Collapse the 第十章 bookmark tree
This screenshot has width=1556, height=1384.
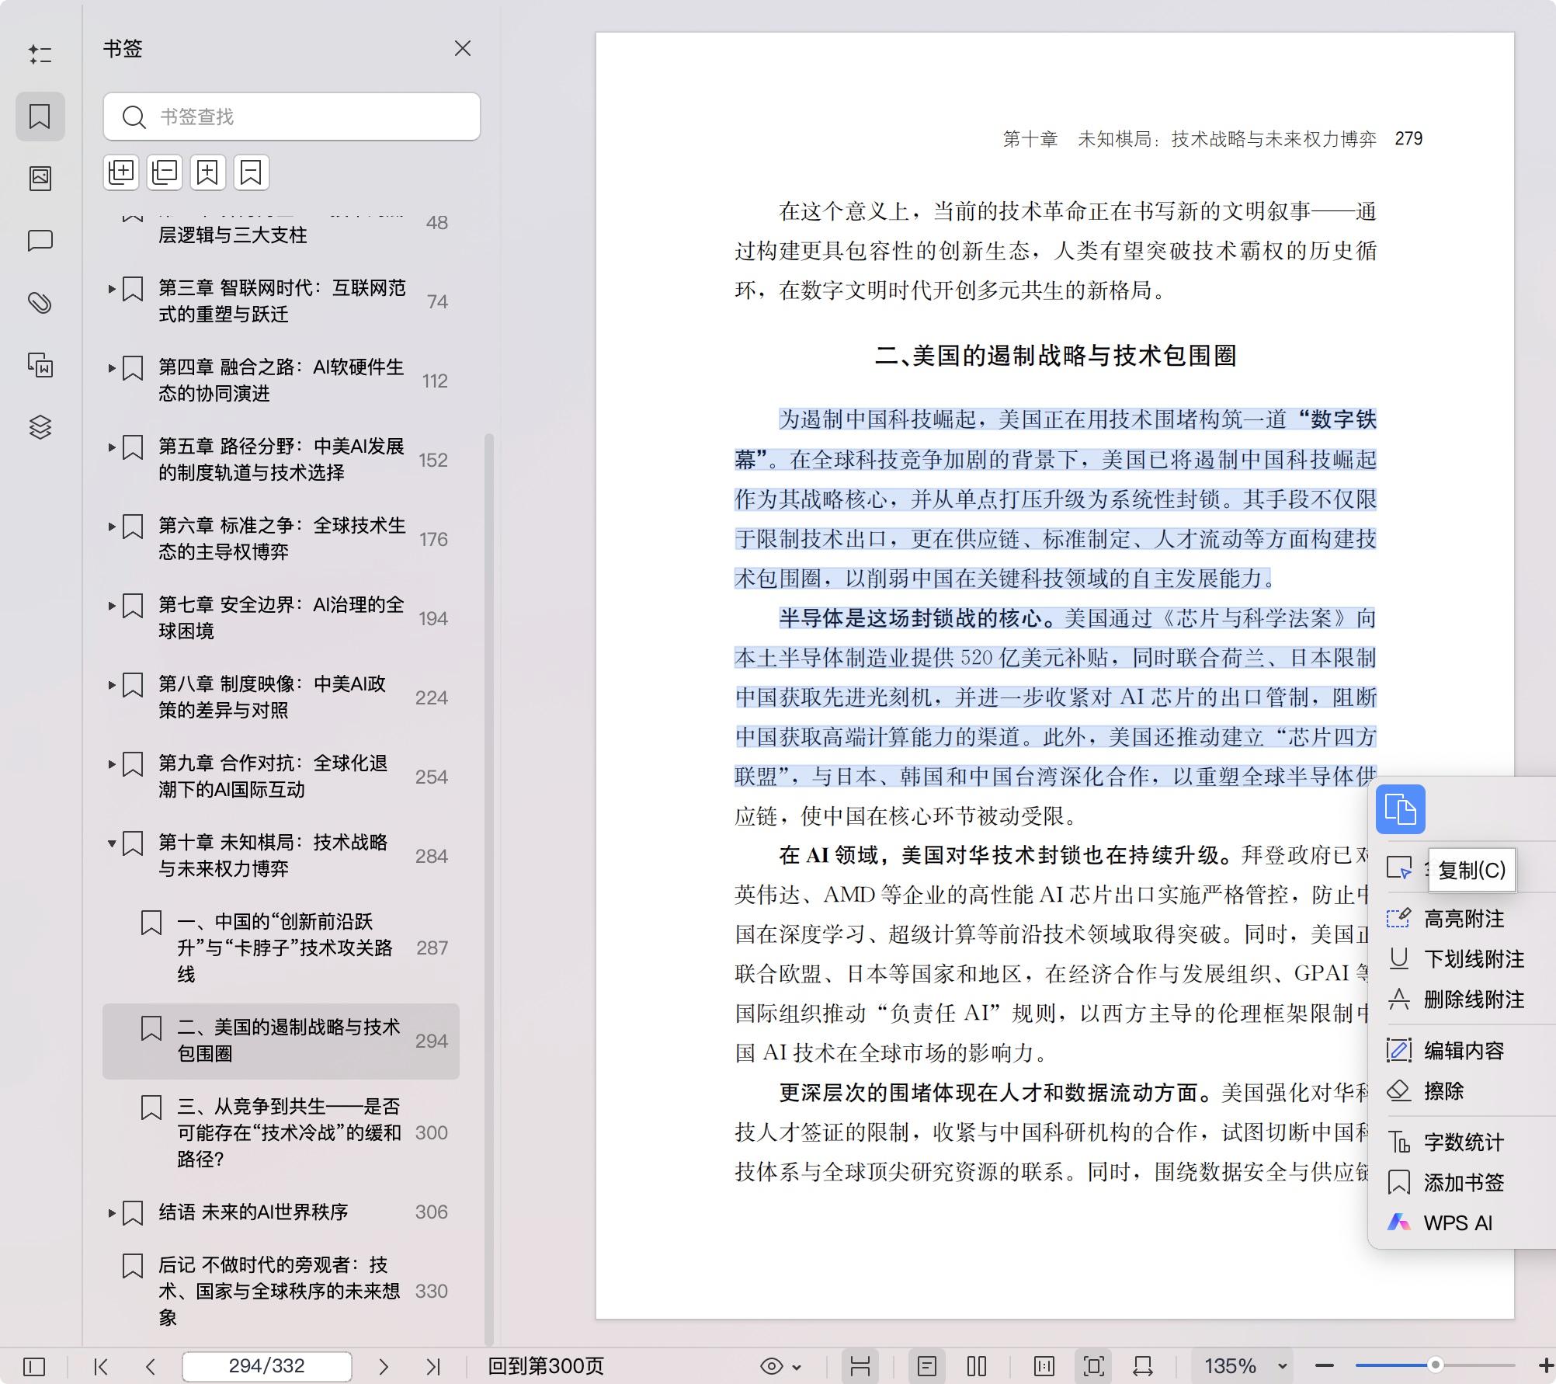coord(111,843)
